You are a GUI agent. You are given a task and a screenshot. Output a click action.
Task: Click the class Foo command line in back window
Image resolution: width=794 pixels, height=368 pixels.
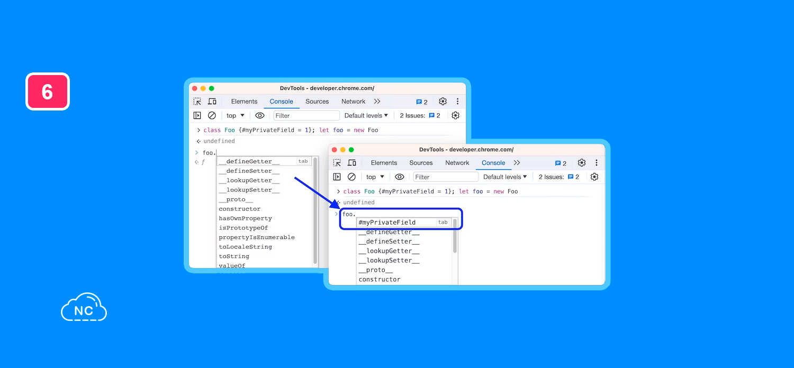(291, 130)
